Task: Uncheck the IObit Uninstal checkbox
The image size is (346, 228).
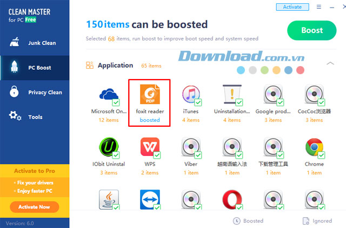Action: tap(116, 155)
